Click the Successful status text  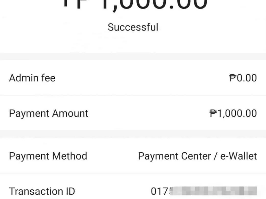(133, 27)
